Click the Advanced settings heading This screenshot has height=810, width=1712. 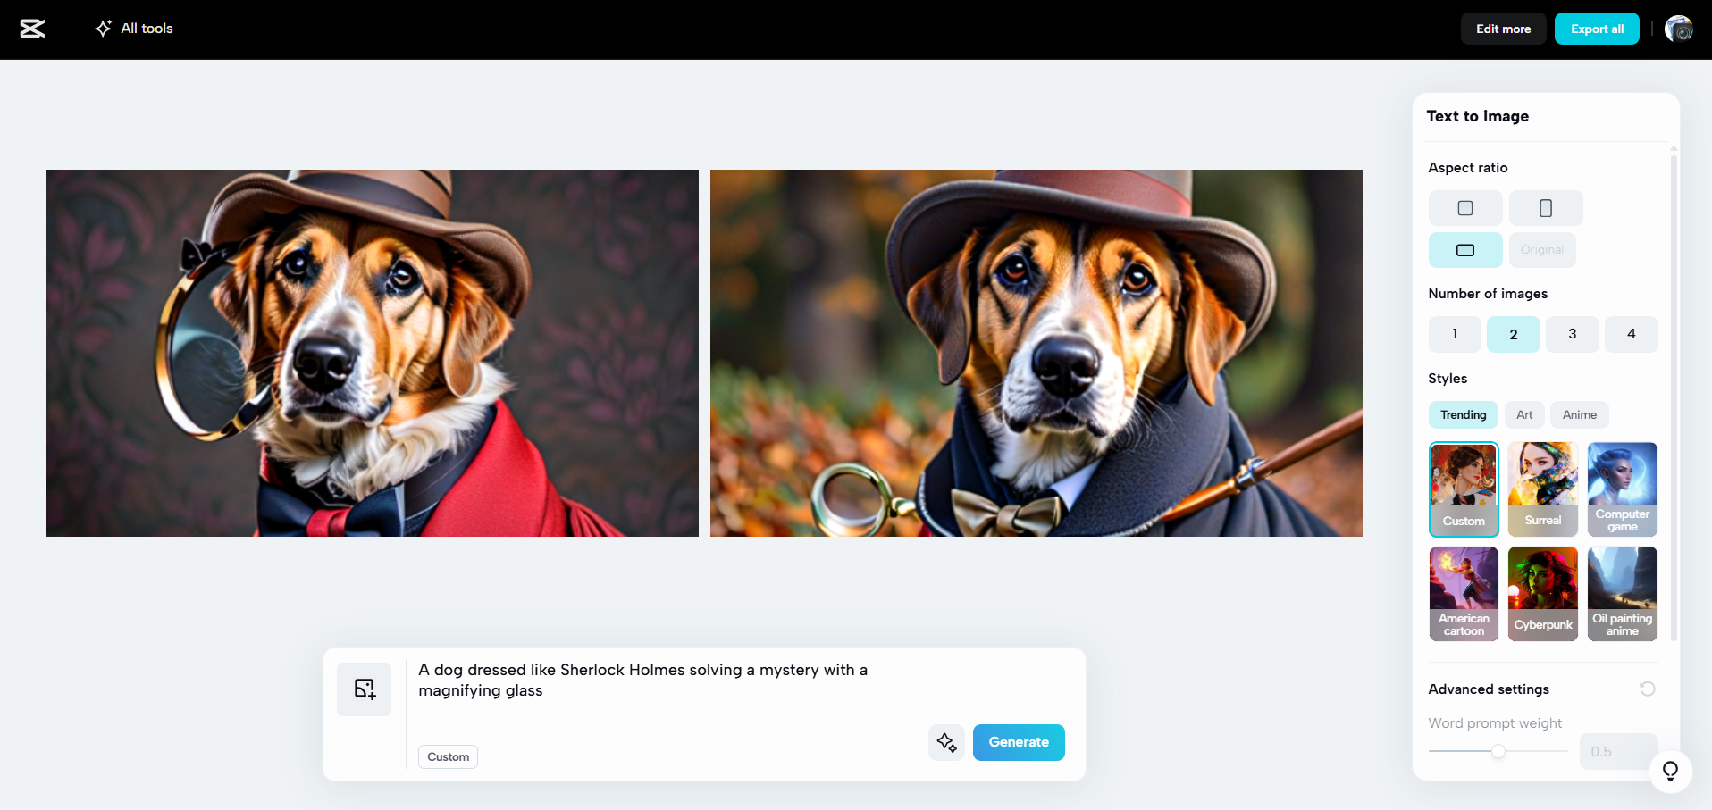pos(1489,689)
